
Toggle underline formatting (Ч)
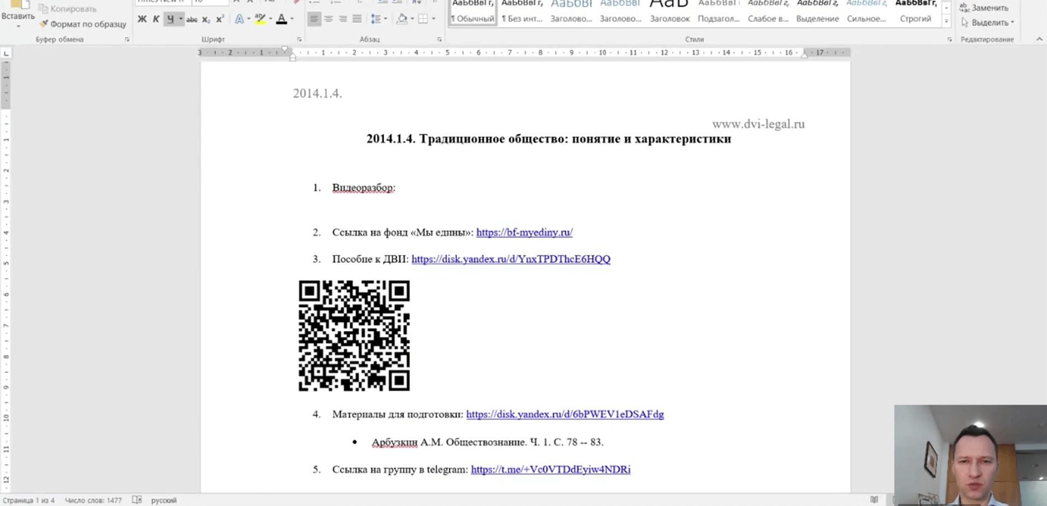(x=170, y=19)
